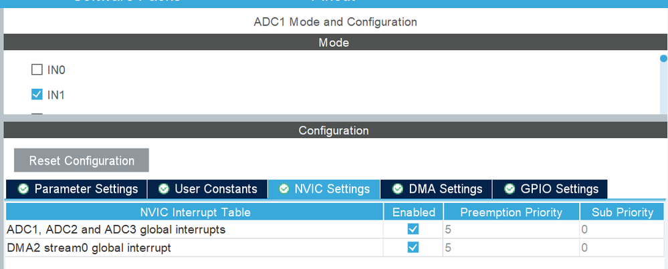Click the green check icon on NVIC Settings tab
Image resolution: width=668 pixels, height=269 pixels.
click(284, 189)
